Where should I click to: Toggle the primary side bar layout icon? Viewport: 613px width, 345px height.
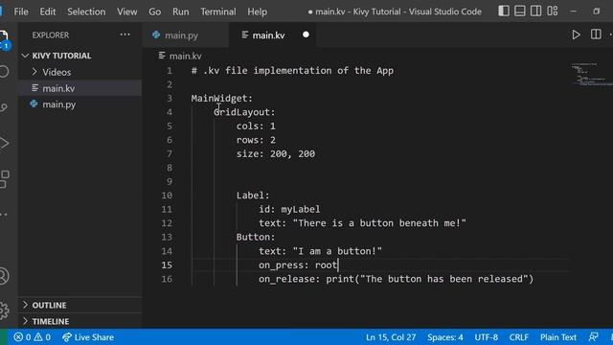[x=504, y=11]
